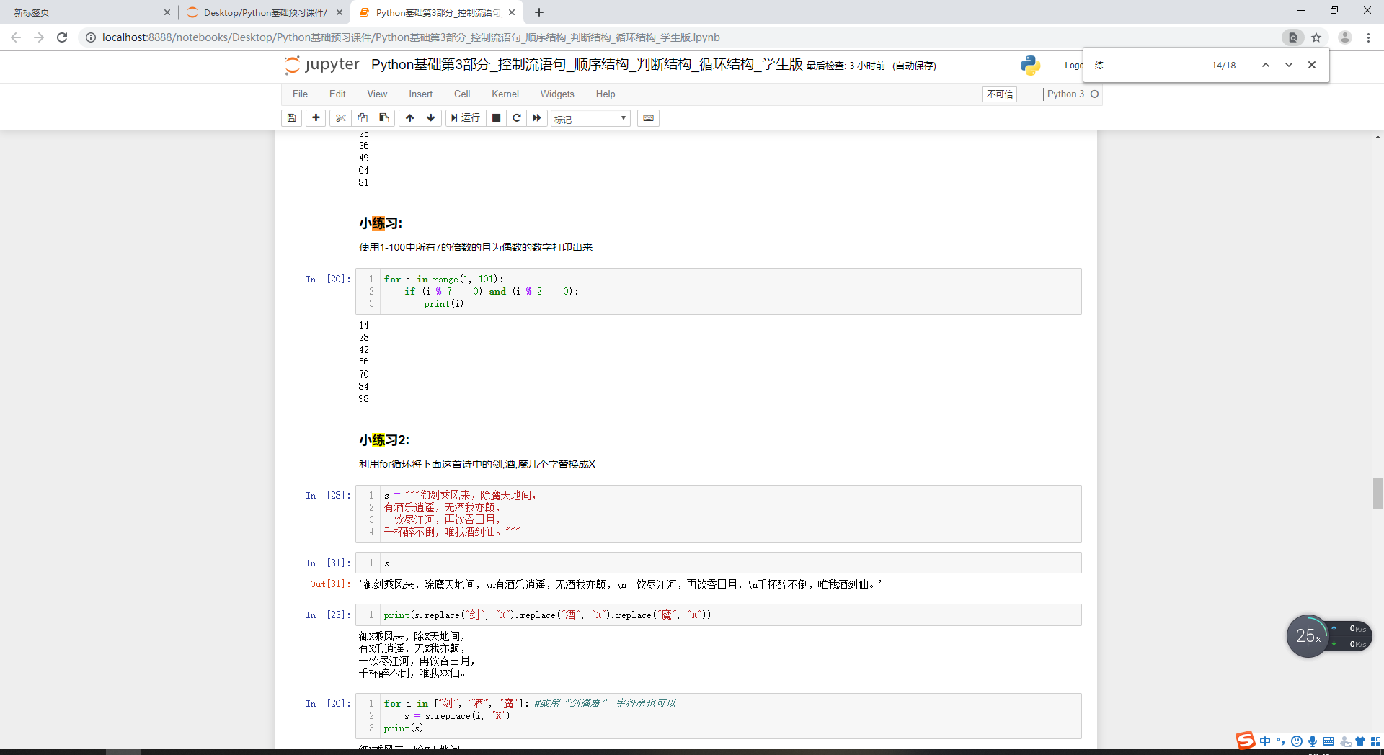Click the Sogou input method S logo
The height and width of the screenshot is (755, 1384).
(x=1245, y=741)
